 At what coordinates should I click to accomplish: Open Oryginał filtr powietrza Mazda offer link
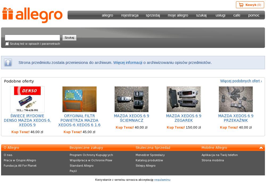tap(79, 120)
